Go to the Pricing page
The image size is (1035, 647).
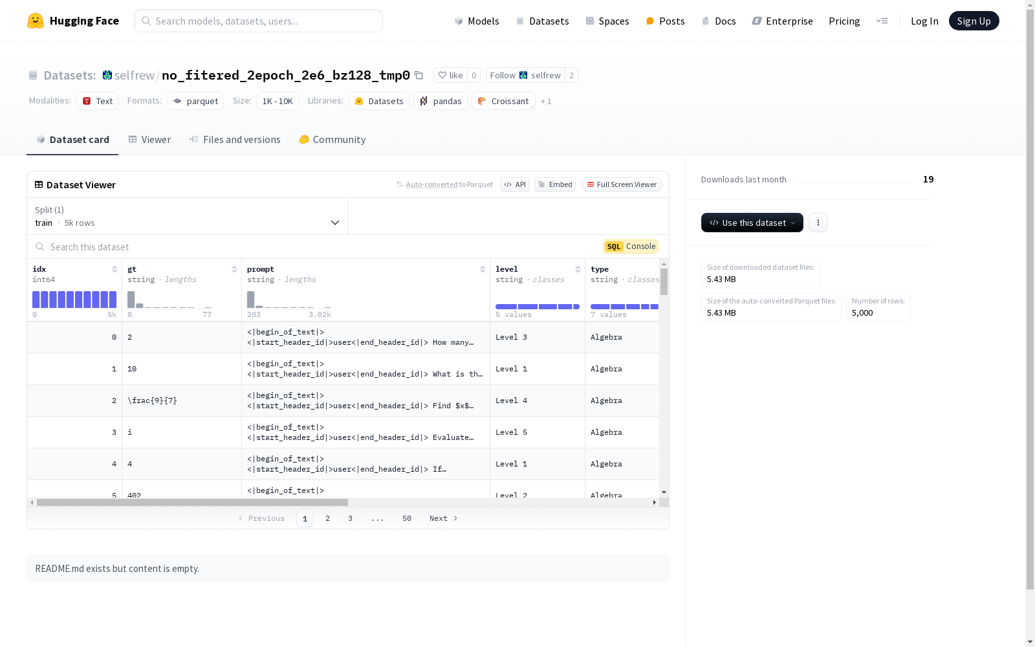coord(844,21)
